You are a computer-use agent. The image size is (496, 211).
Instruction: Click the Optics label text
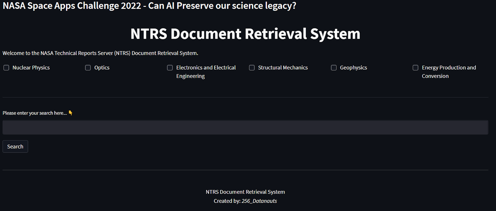(x=102, y=68)
